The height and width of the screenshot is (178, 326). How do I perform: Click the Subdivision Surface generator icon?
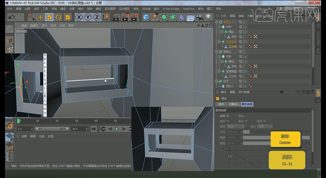click(164, 17)
